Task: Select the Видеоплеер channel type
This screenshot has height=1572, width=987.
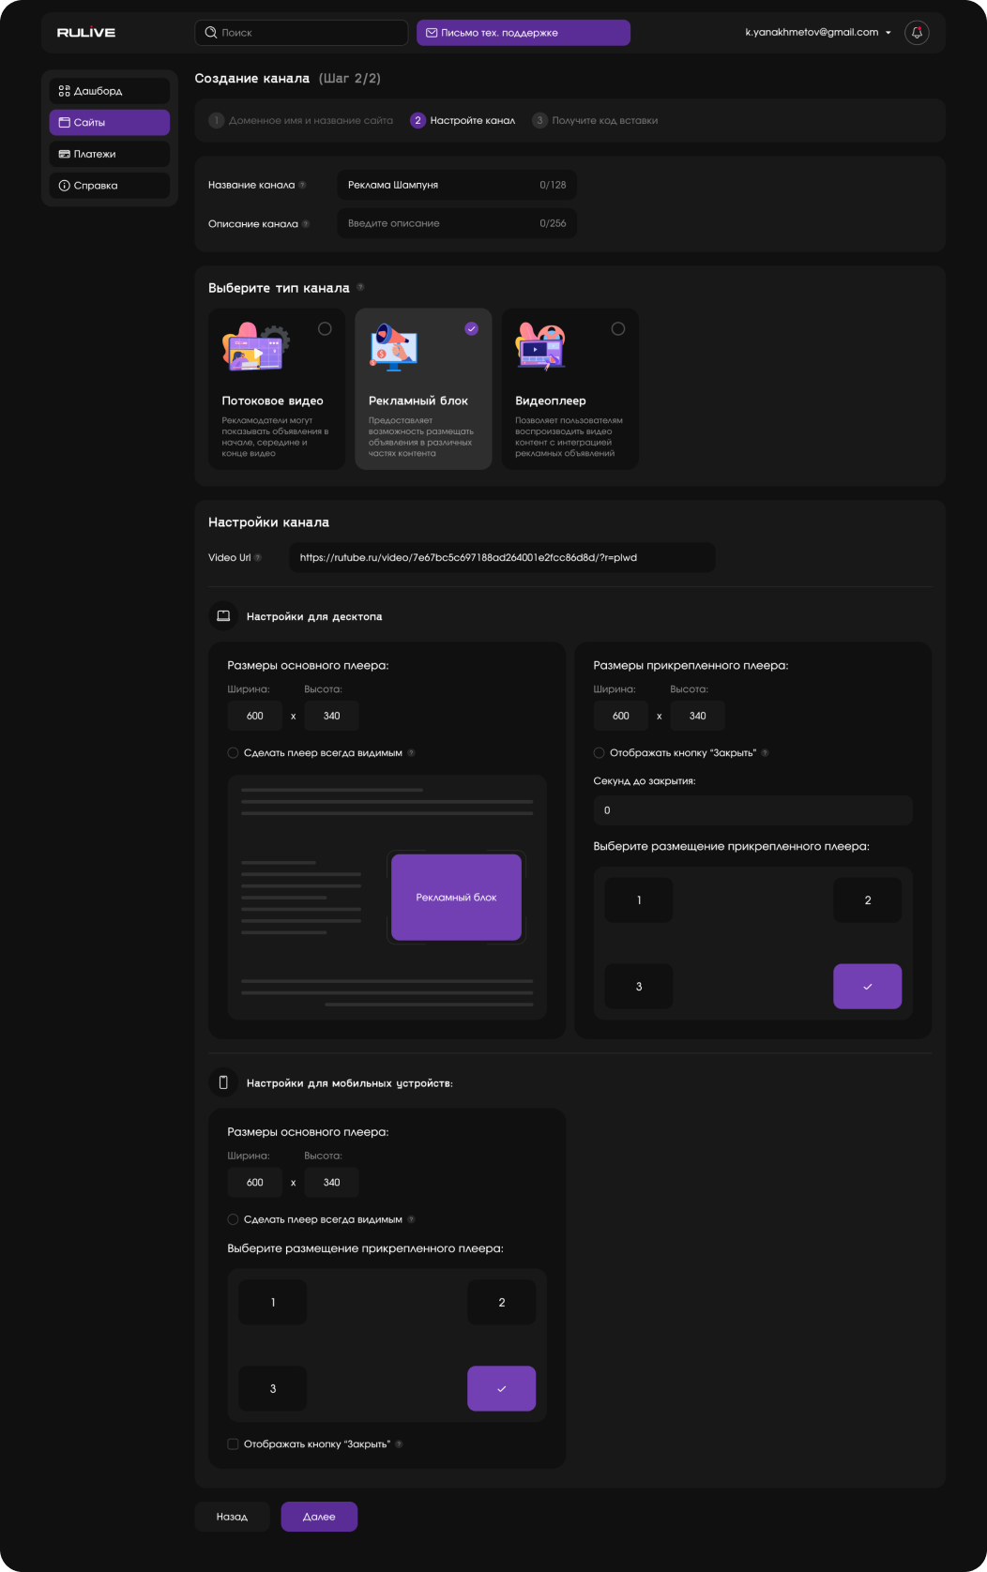Action: coord(617,329)
